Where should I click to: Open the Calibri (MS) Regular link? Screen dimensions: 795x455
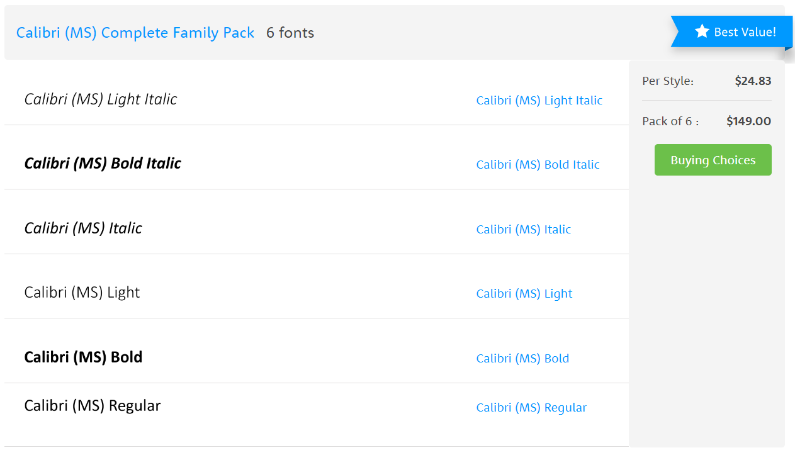[531, 407]
